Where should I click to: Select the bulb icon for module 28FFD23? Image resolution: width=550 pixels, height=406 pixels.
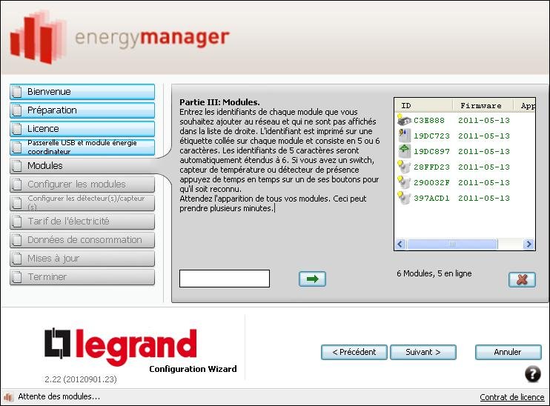coord(404,167)
